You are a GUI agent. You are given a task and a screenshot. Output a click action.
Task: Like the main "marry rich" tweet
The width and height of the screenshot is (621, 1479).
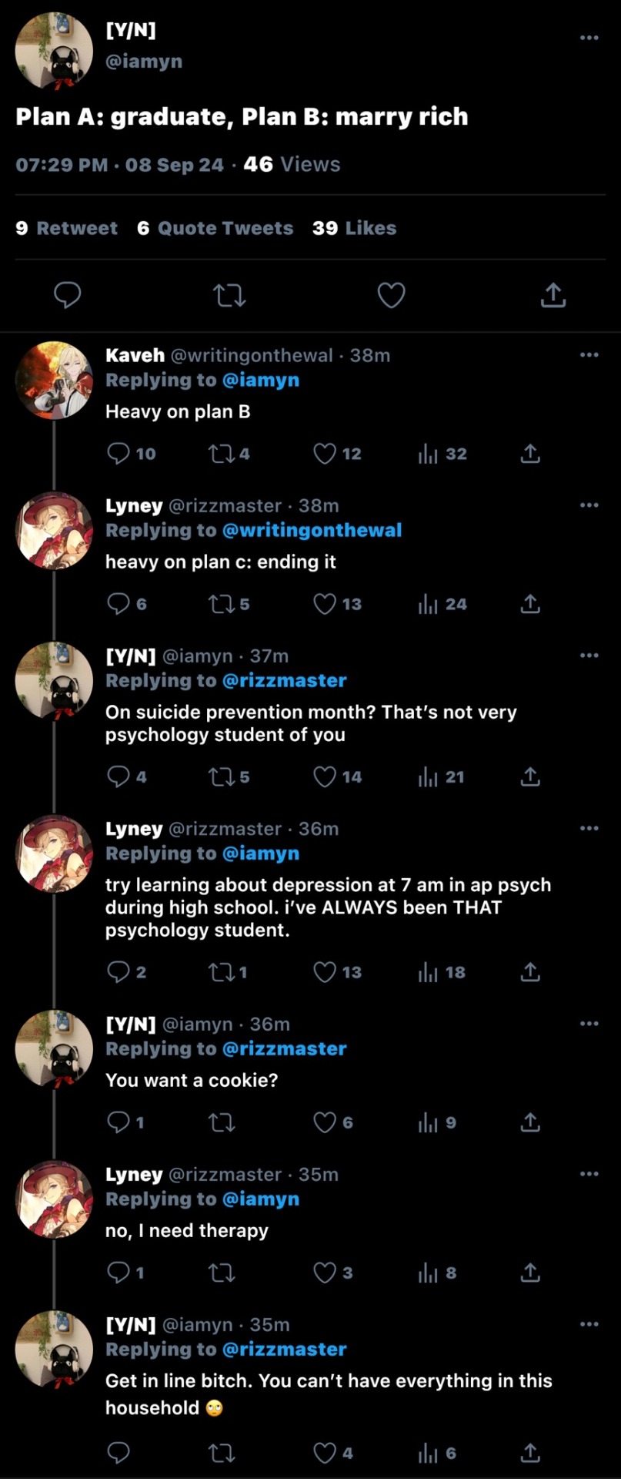[x=391, y=295]
